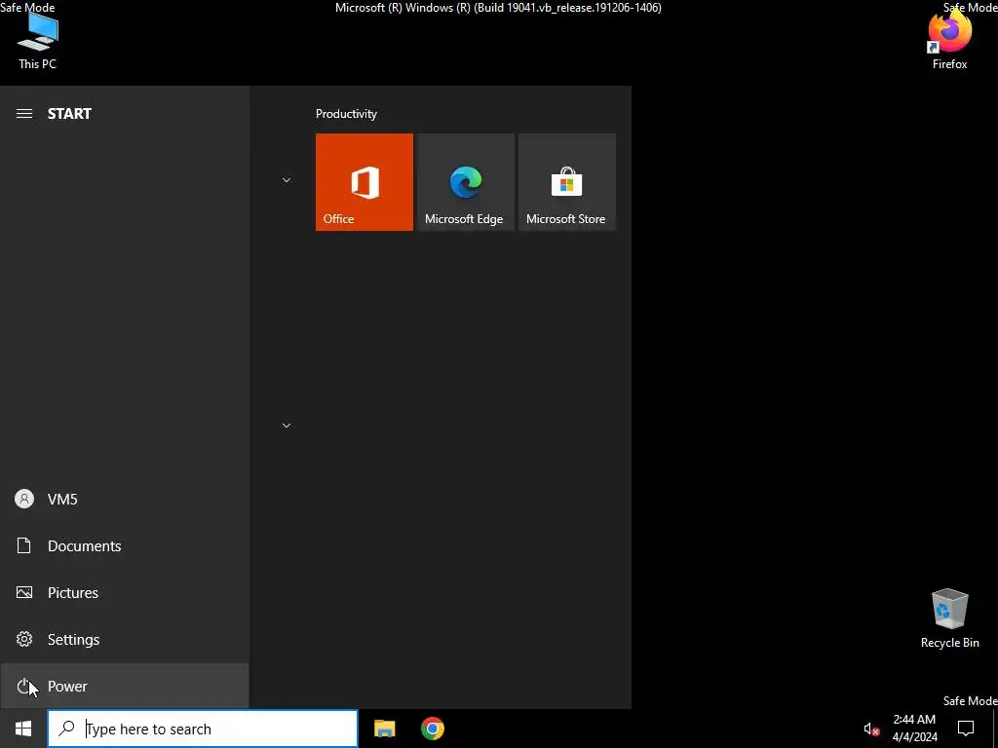
Task: Open VM5 user account menu
Action: 124,500
